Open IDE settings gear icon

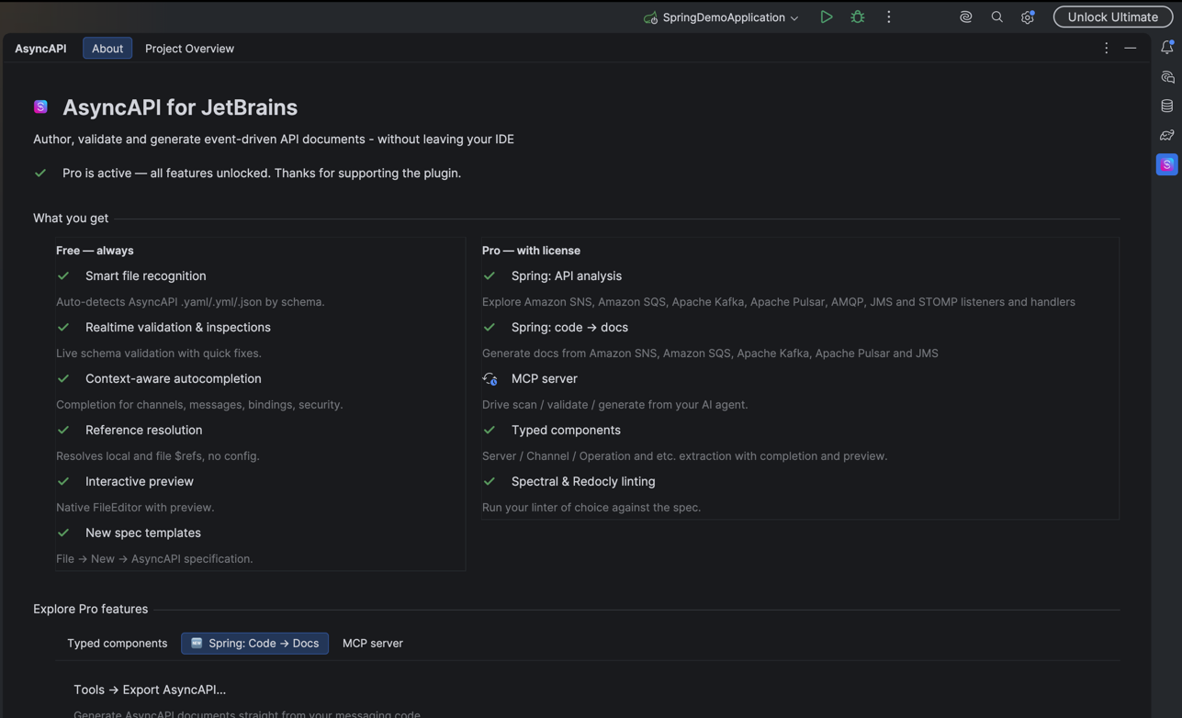pos(1028,17)
